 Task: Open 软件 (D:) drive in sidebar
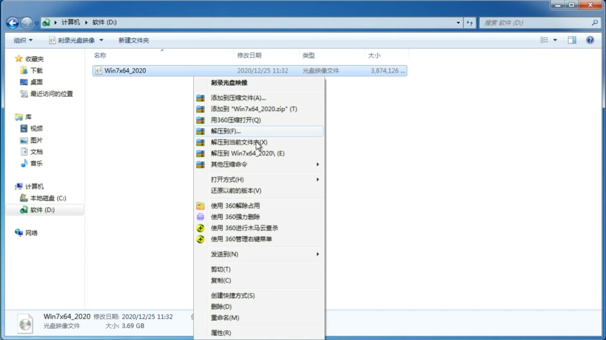42,209
